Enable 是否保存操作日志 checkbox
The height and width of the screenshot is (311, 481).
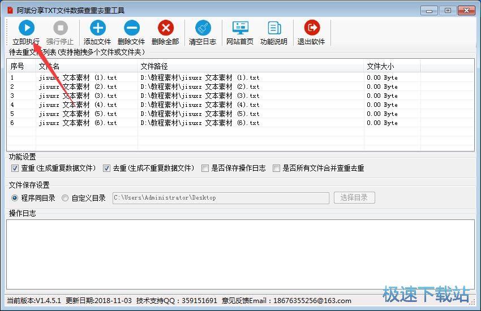(x=205, y=168)
